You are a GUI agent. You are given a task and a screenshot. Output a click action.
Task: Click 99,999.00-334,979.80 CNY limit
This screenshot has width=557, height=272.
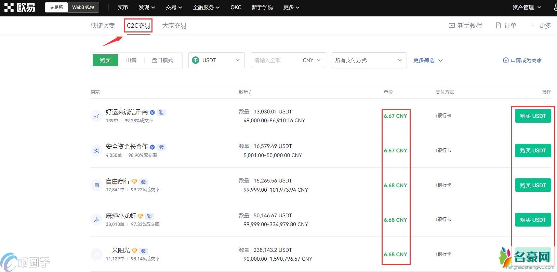tap(276, 224)
